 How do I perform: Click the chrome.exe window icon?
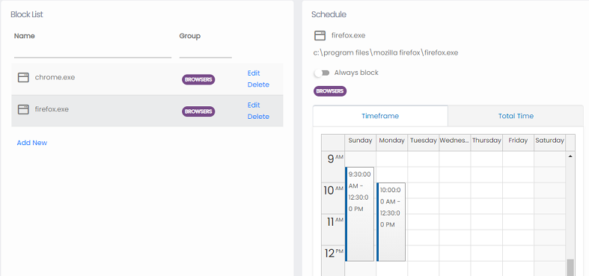coord(23,78)
